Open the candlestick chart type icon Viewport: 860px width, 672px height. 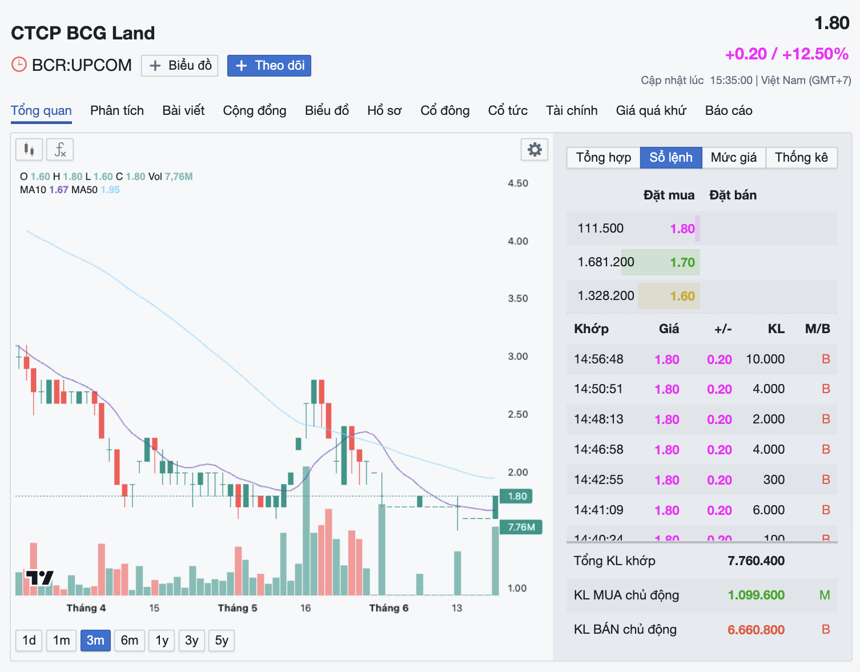click(x=29, y=150)
